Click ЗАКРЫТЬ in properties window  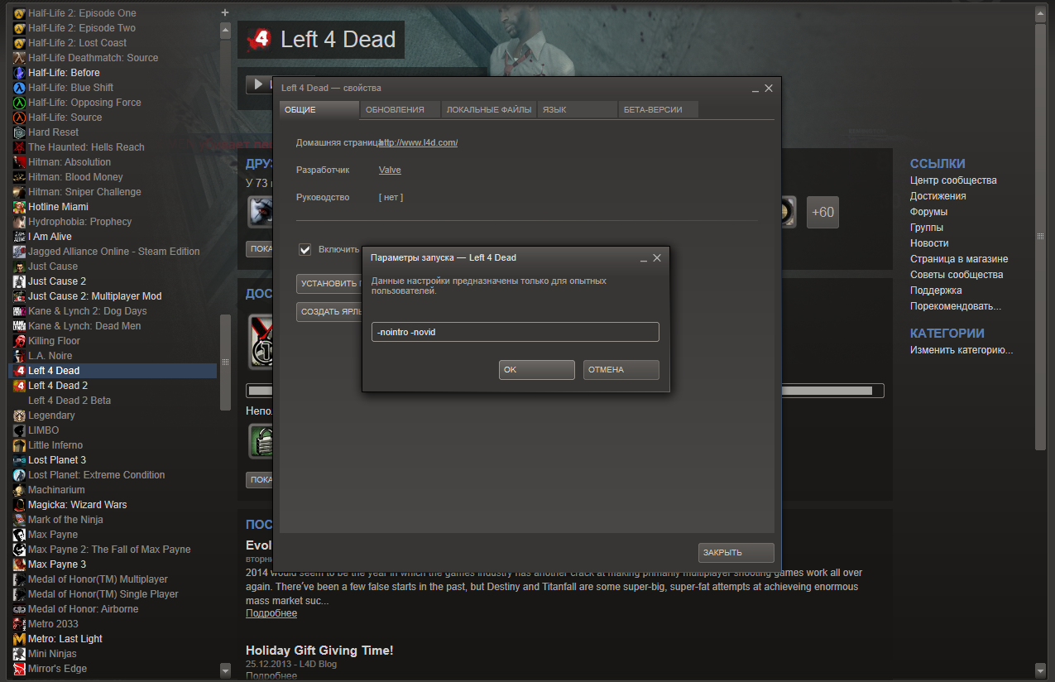pos(736,553)
